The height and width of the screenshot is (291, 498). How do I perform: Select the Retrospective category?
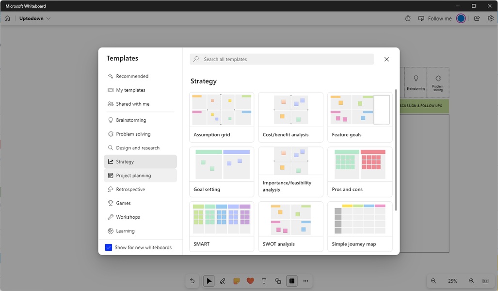[130, 190]
